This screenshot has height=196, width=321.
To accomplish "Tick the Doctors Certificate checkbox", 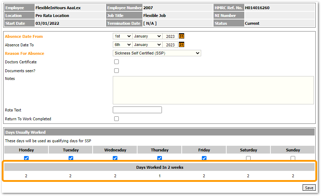I will (x=116, y=62).
